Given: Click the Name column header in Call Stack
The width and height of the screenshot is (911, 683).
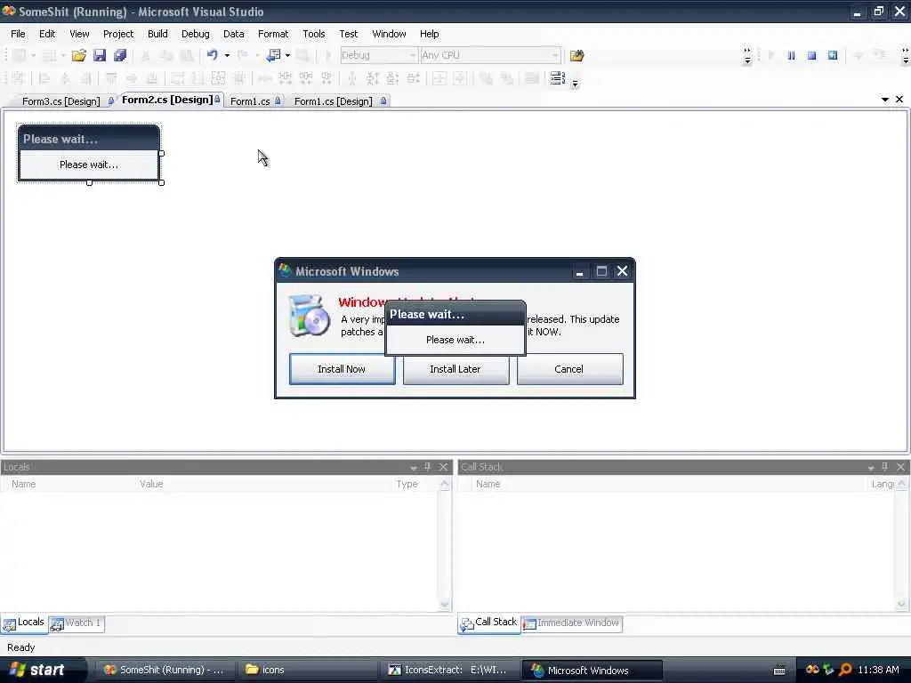Looking at the screenshot, I should [488, 484].
